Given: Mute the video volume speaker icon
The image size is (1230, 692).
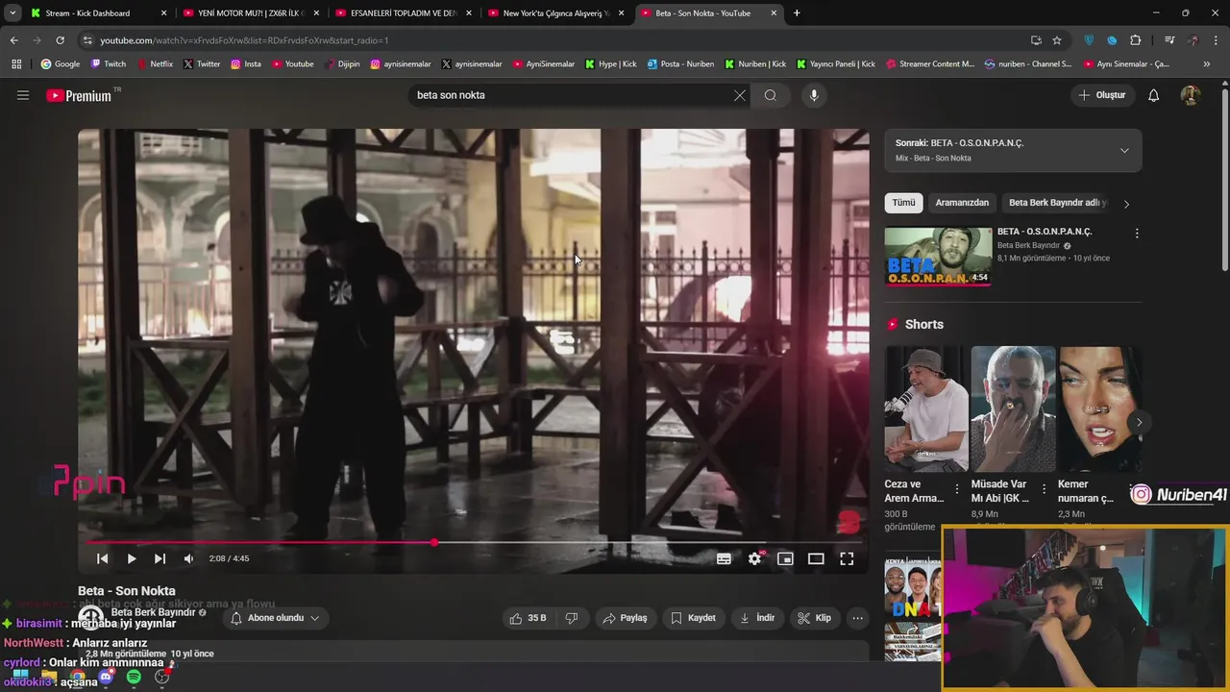Looking at the screenshot, I should point(189,558).
